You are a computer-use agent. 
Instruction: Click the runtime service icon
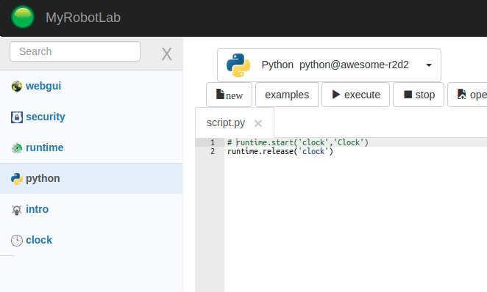coord(17,148)
